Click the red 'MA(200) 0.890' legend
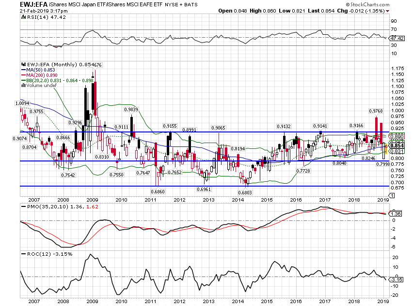Image resolution: width=412 pixels, height=306 pixels. pos(42,75)
